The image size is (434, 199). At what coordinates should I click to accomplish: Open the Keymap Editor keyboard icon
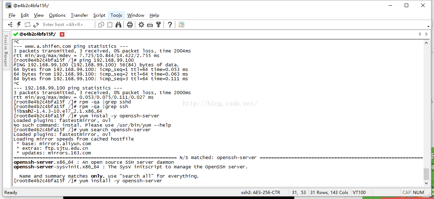(x=150, y=25)
